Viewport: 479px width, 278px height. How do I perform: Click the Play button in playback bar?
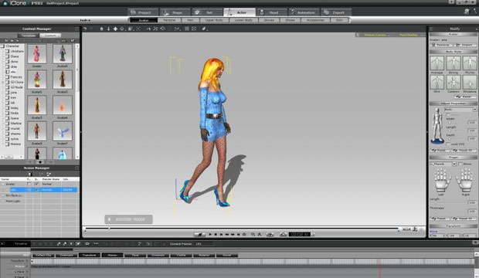210,234
